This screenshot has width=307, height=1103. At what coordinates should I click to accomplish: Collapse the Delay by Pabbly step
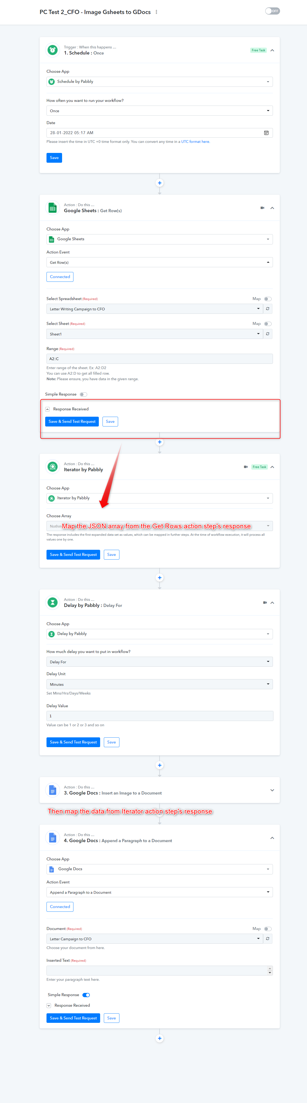point(272,603)
